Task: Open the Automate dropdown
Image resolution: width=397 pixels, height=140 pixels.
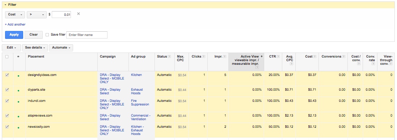Action: pos(61,48)
